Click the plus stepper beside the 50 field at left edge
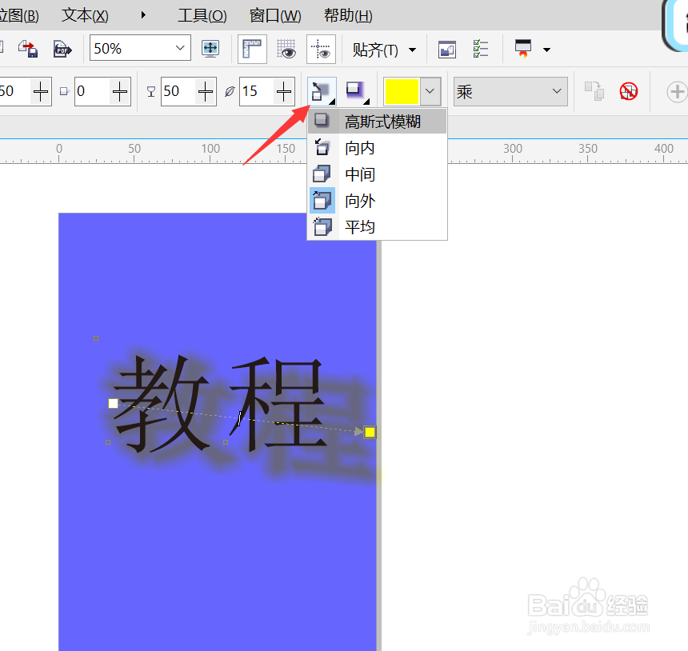The image size is (688, 651). [x=41, y=91]
